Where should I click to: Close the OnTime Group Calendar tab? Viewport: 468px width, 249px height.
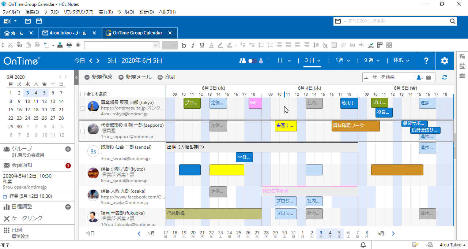[x=170, y=33]
